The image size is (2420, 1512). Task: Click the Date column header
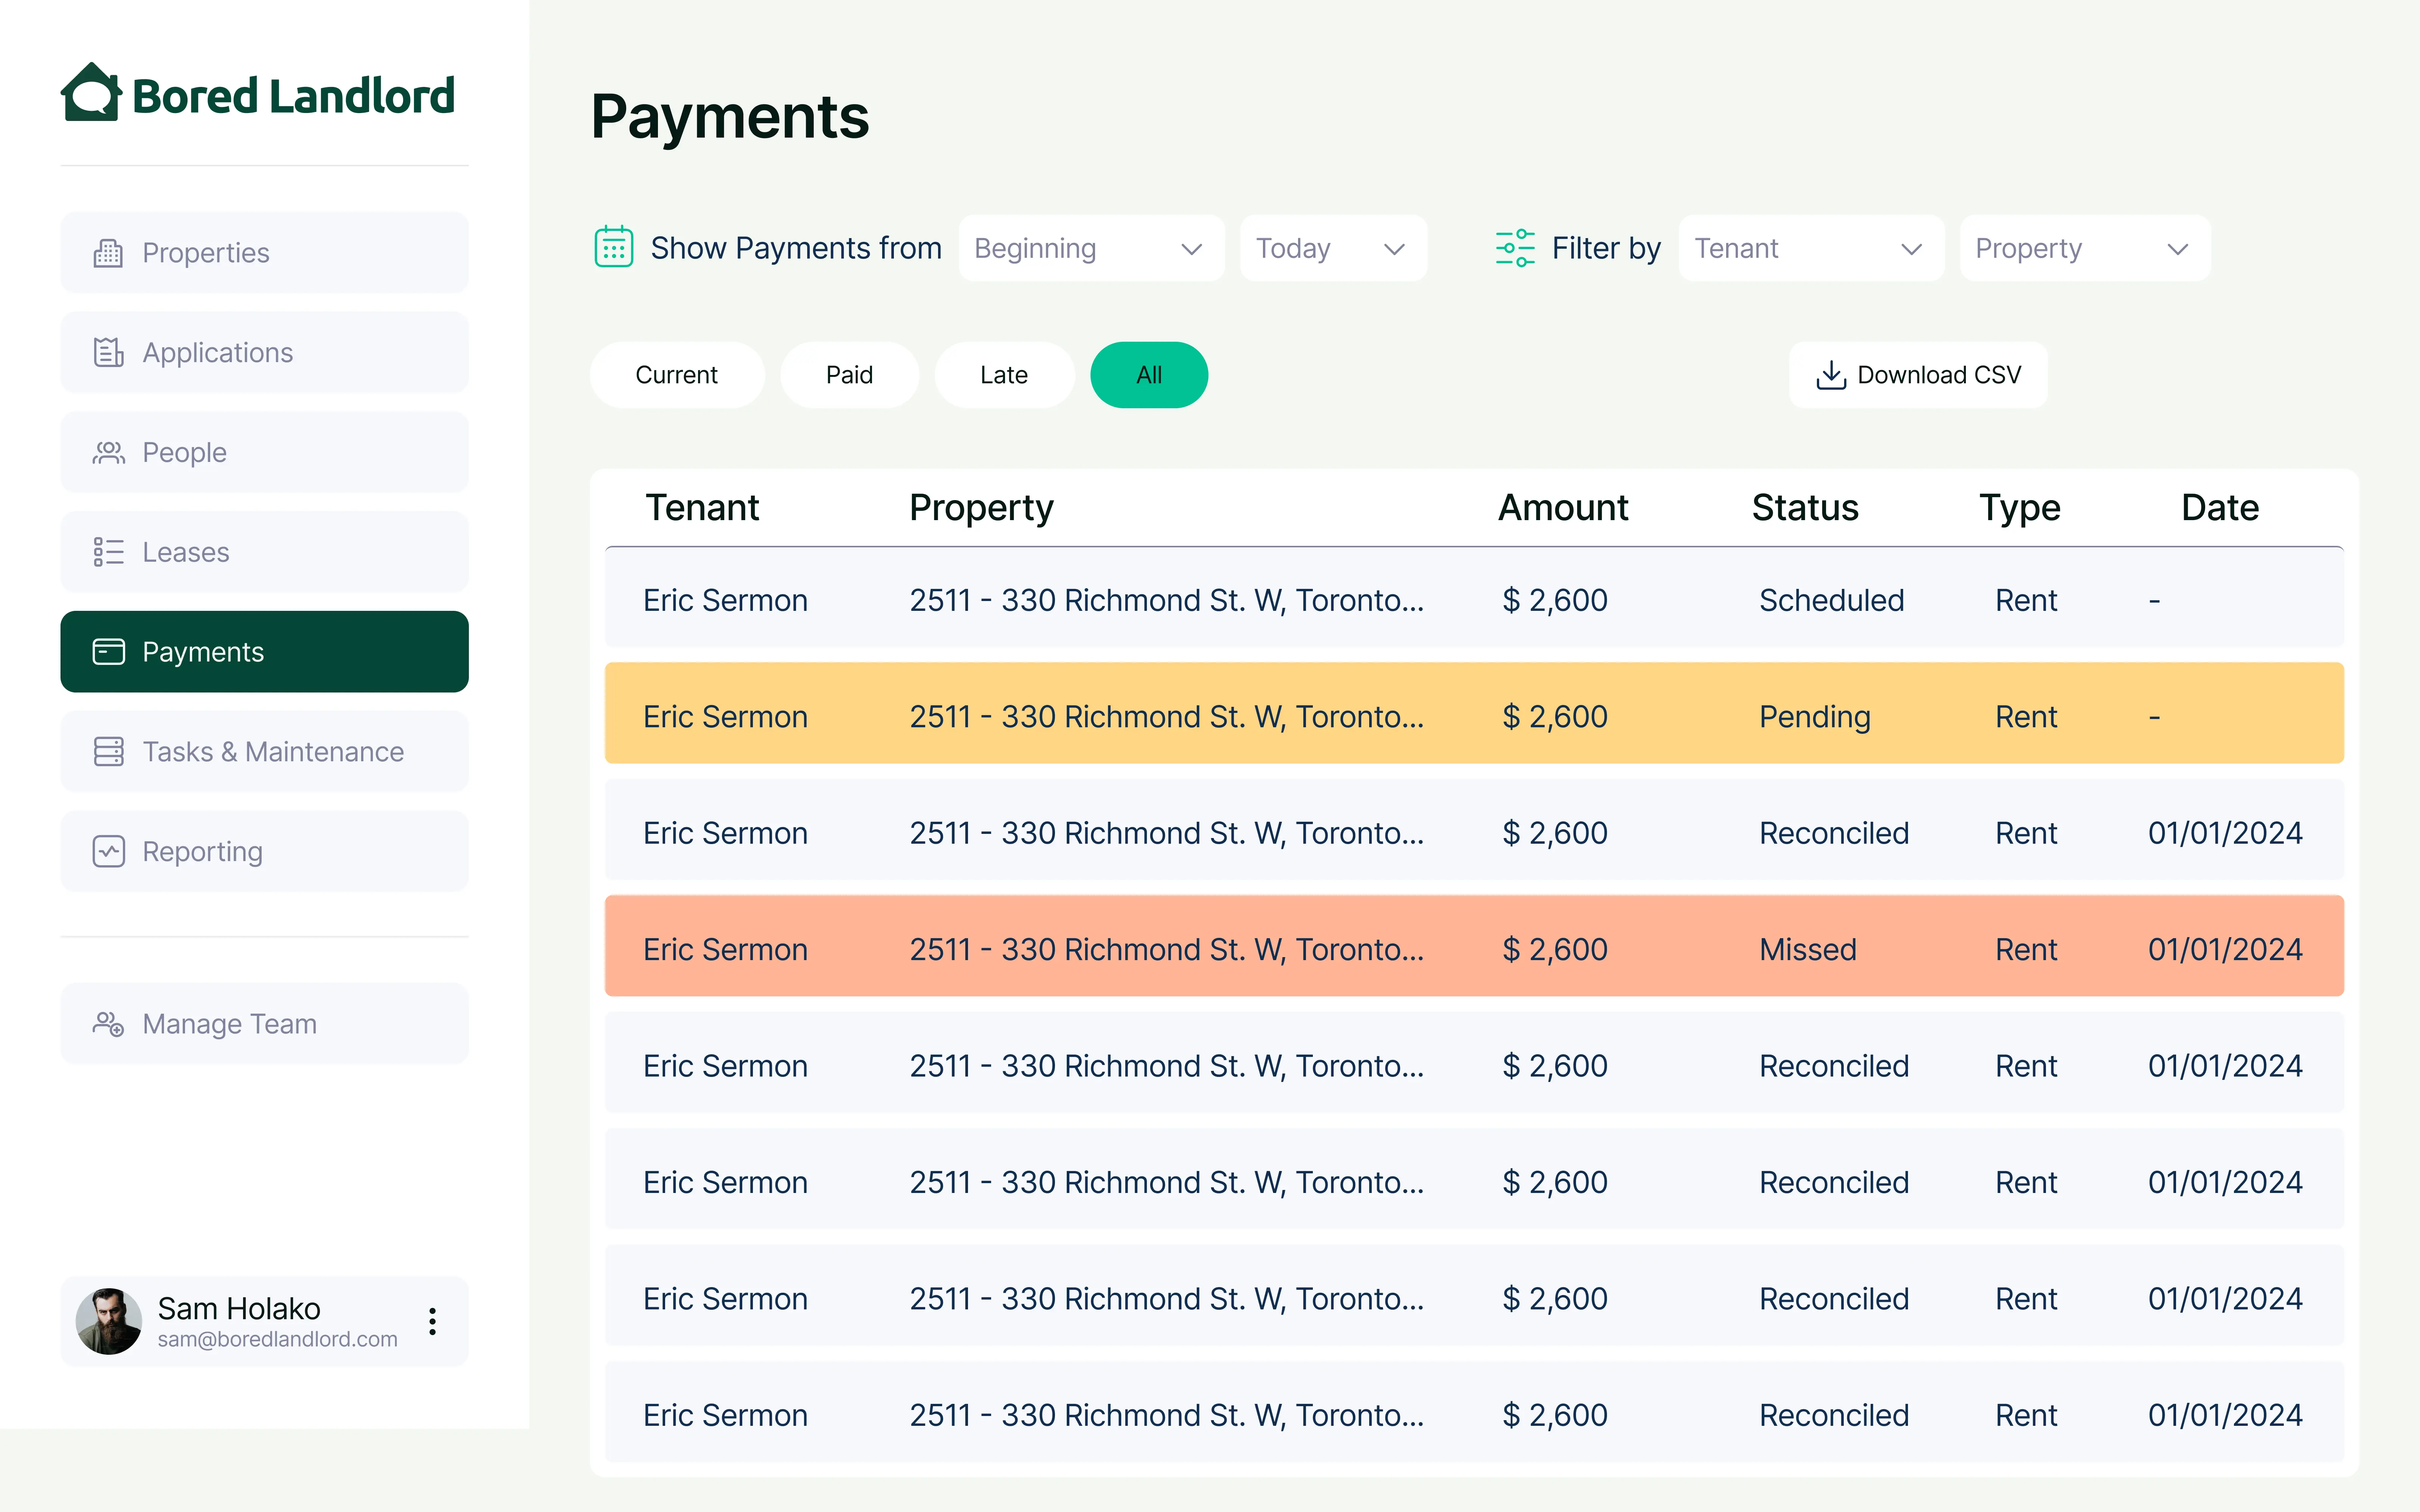pyautogui.click(x=2220, y=508)
